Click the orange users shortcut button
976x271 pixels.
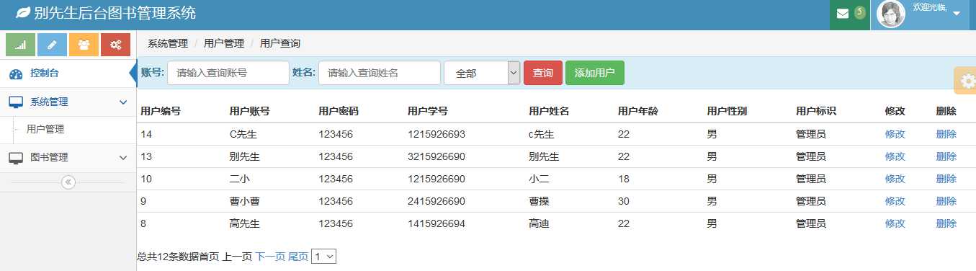pyautogui.click(x=84, y=45)
